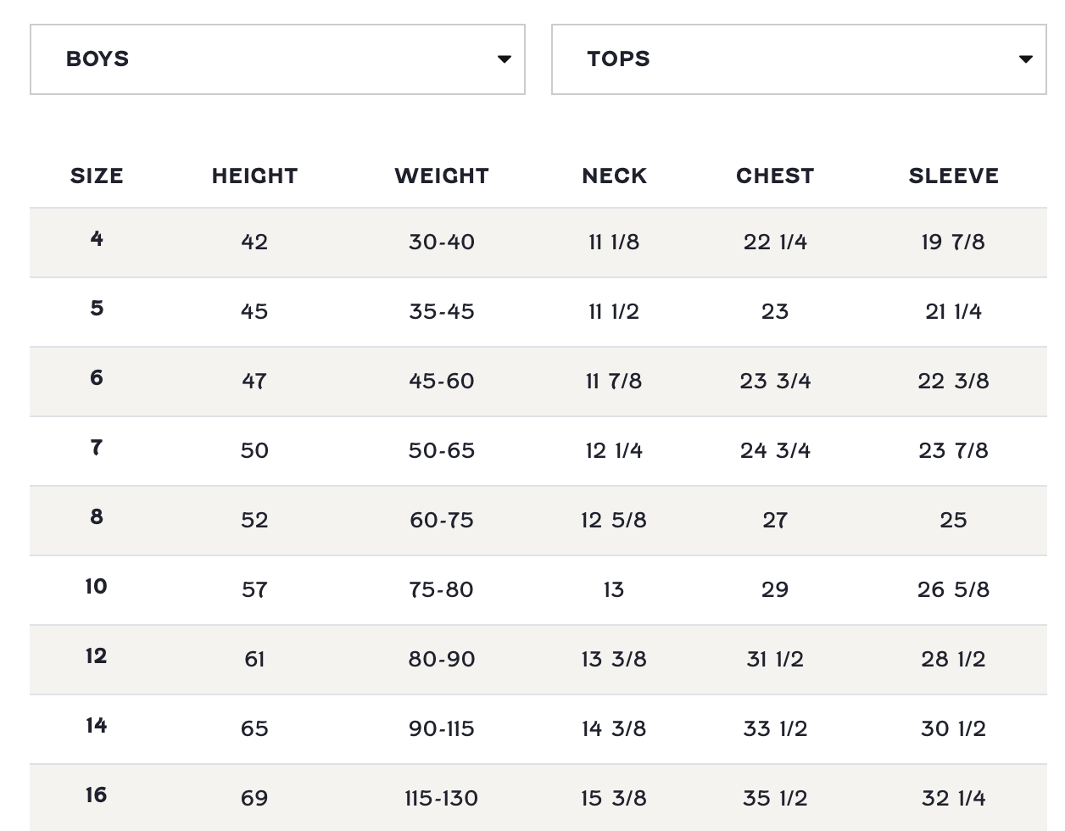
Task: Select the size 16 row label
Action: click(97, 795)
